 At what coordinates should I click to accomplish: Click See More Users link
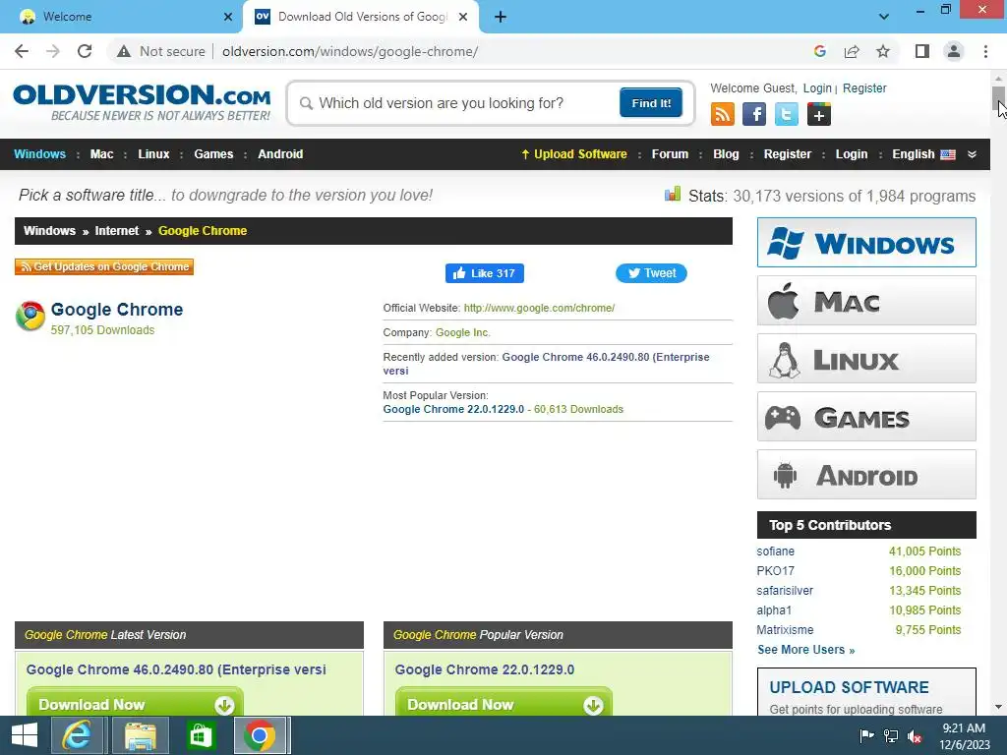(806, 650)
